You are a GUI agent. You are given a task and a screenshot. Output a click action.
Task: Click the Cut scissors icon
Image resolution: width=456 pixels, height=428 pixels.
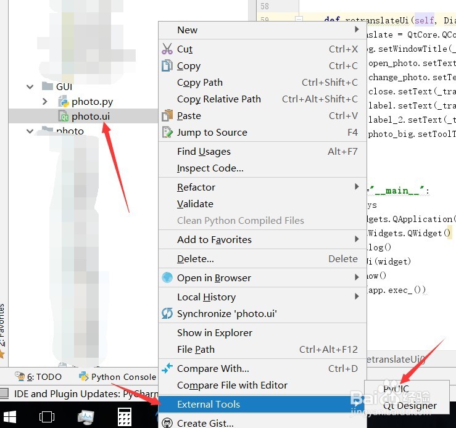(x=167, y=49)
